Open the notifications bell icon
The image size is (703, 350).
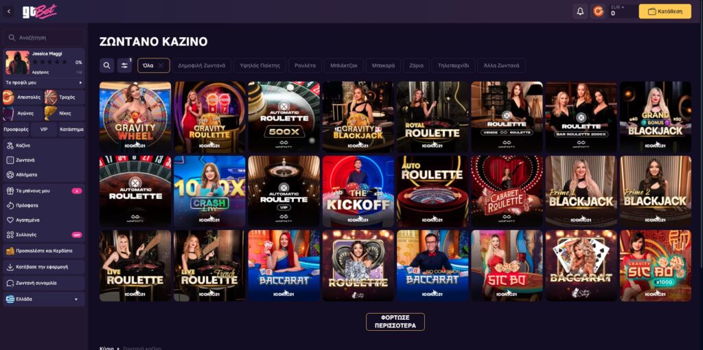(580, 11)
